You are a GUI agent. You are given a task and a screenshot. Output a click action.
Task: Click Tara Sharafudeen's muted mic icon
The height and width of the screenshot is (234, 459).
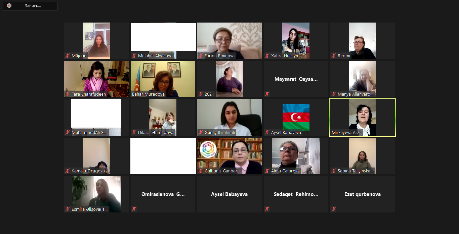[68, 94]
